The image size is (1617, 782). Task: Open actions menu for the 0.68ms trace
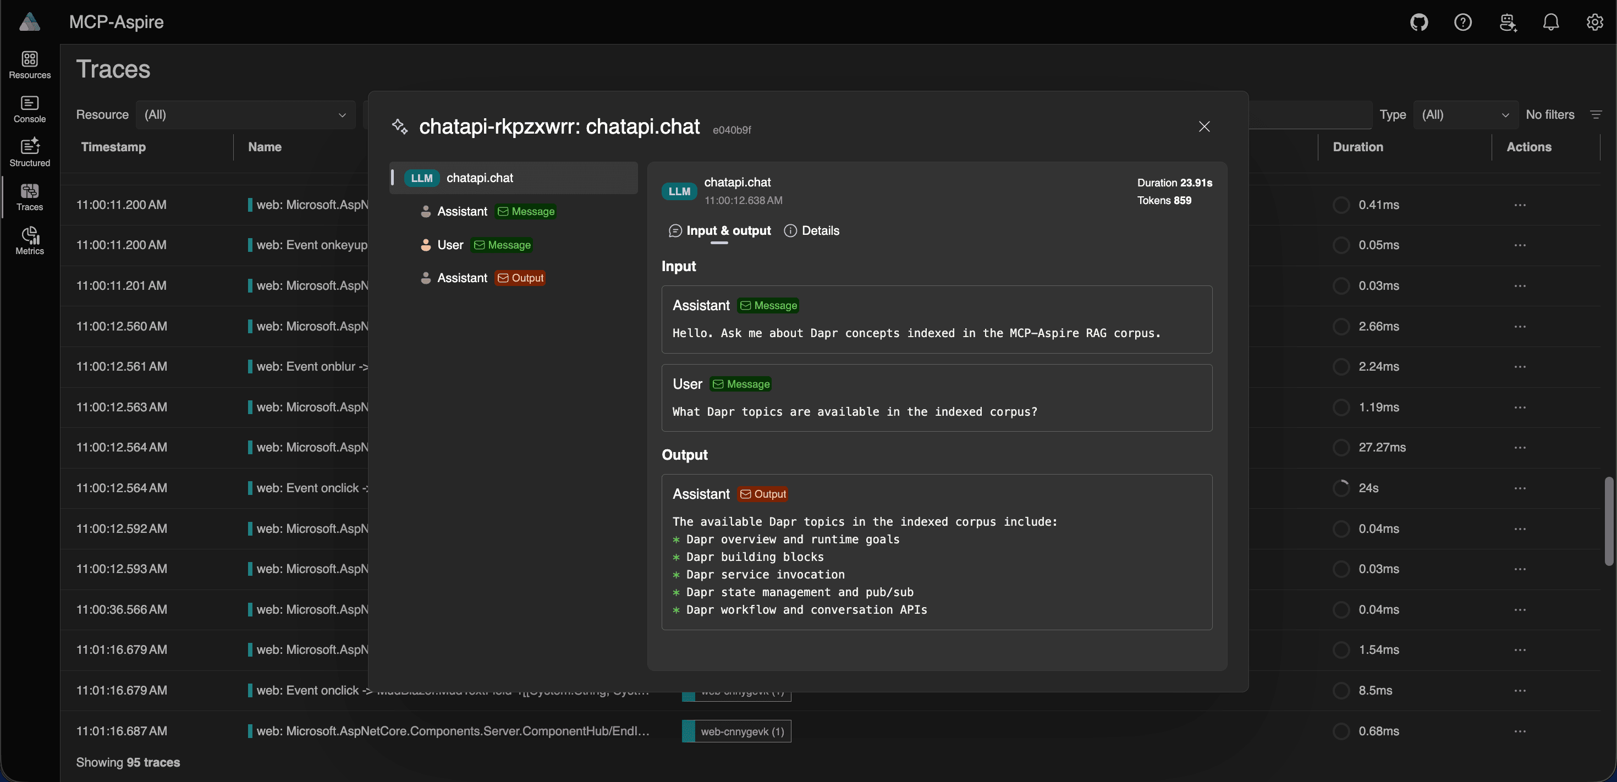[x=1520, y=731]
